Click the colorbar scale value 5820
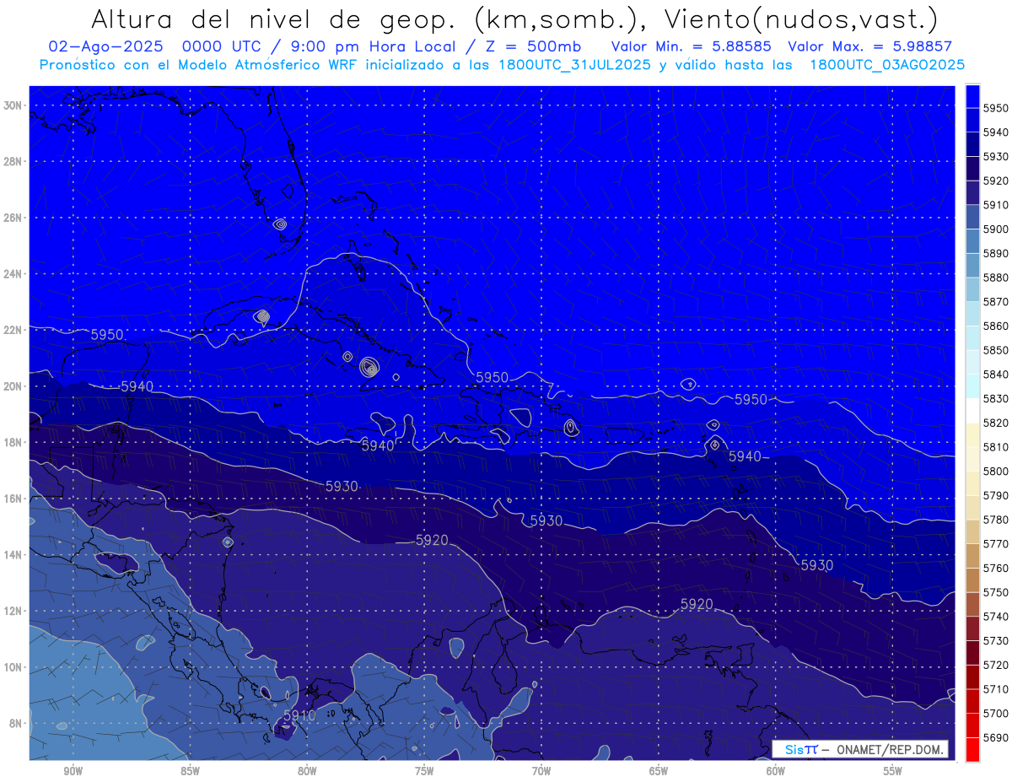Screen dimensions: 1012x782 pos(996,423)
